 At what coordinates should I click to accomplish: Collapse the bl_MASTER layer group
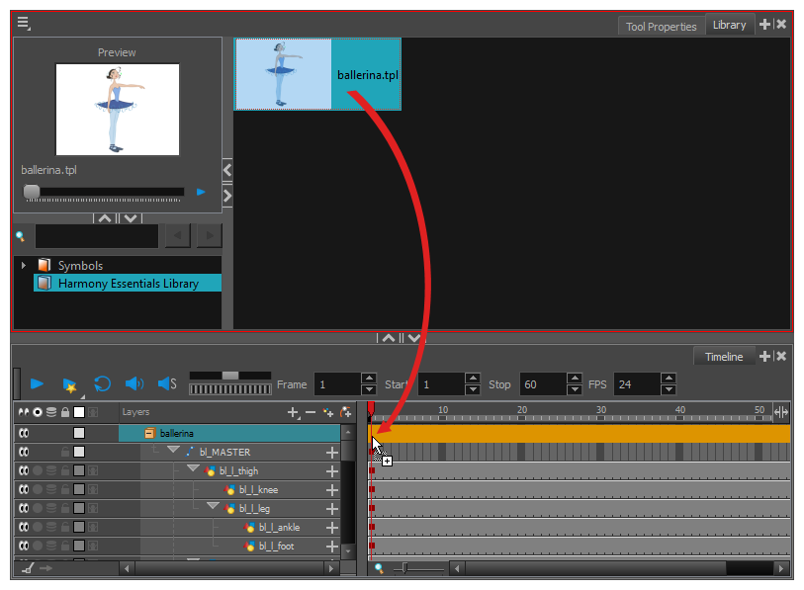pyautogui.click(x=173, y=451)
